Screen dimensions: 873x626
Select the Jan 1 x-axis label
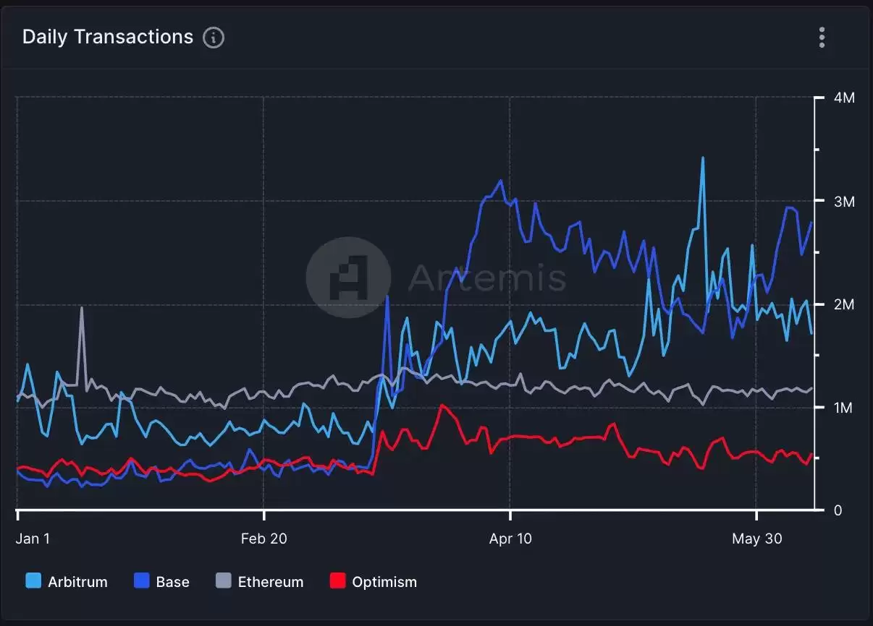pos(33,539)
